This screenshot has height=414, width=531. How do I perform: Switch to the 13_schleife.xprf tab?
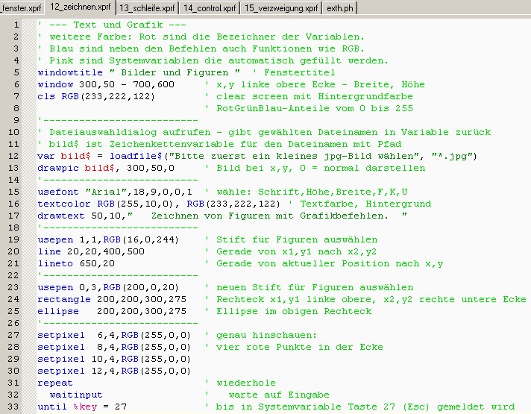tap(148, 7)
